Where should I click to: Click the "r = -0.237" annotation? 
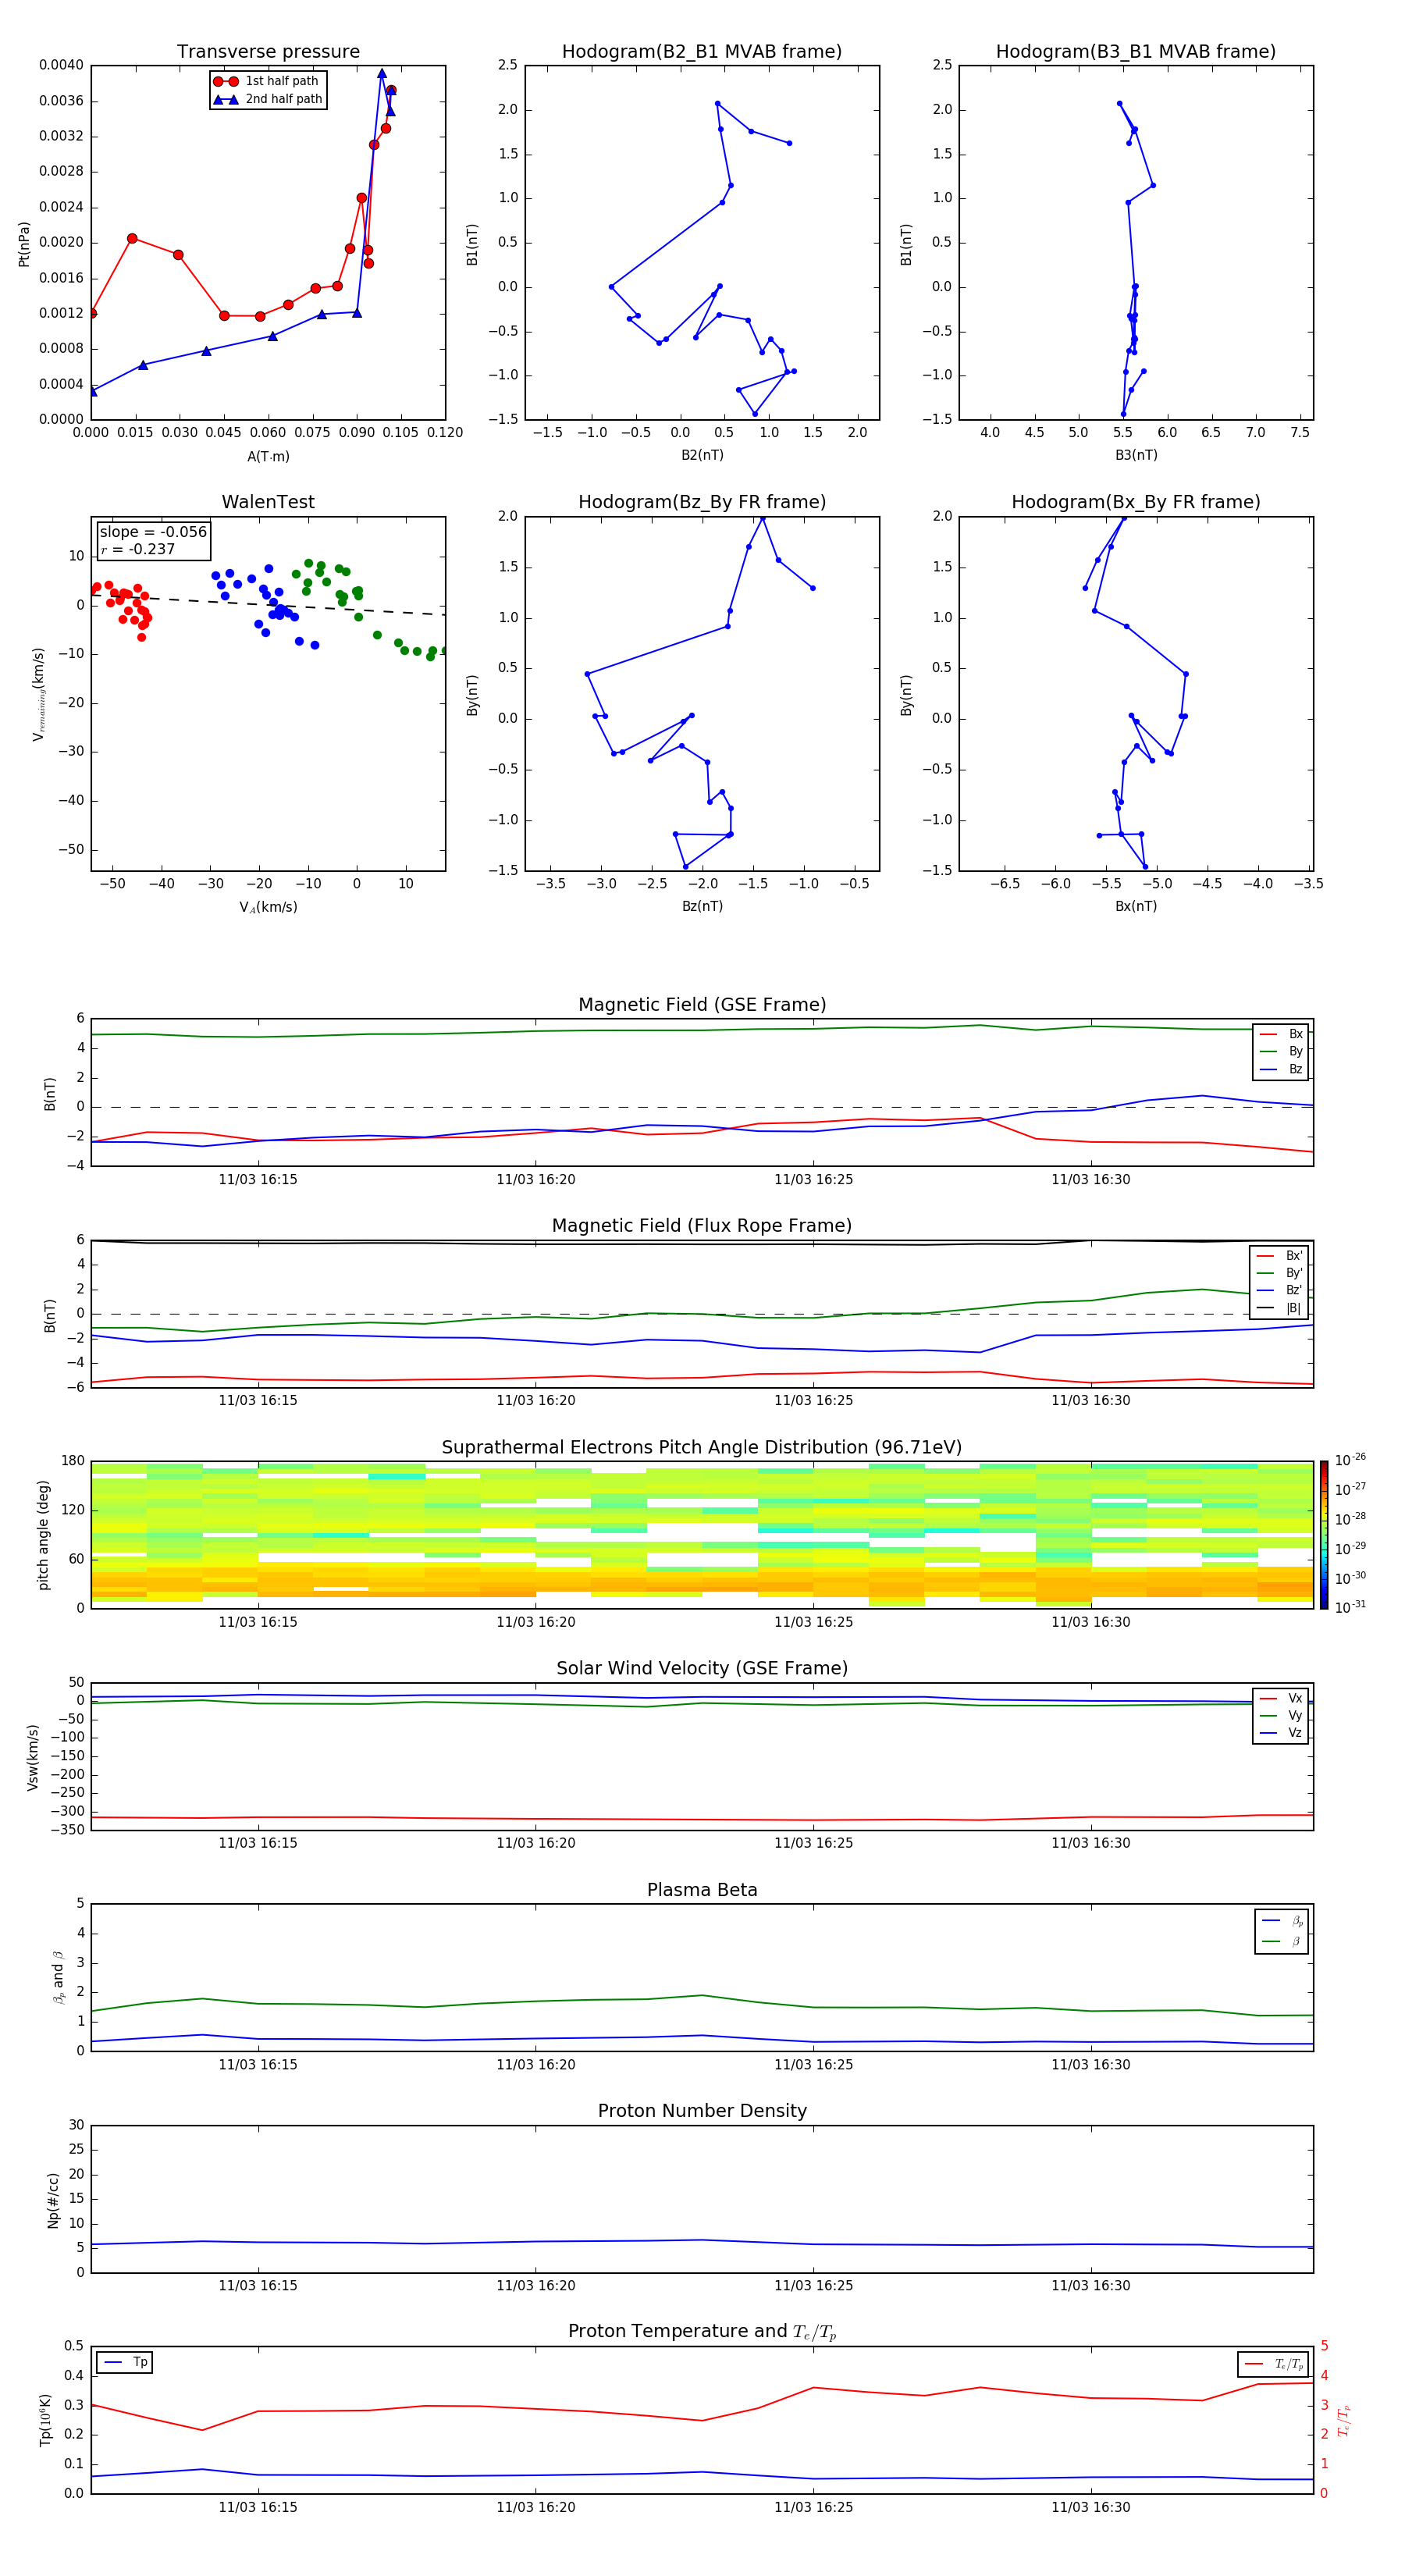point(138,549)
